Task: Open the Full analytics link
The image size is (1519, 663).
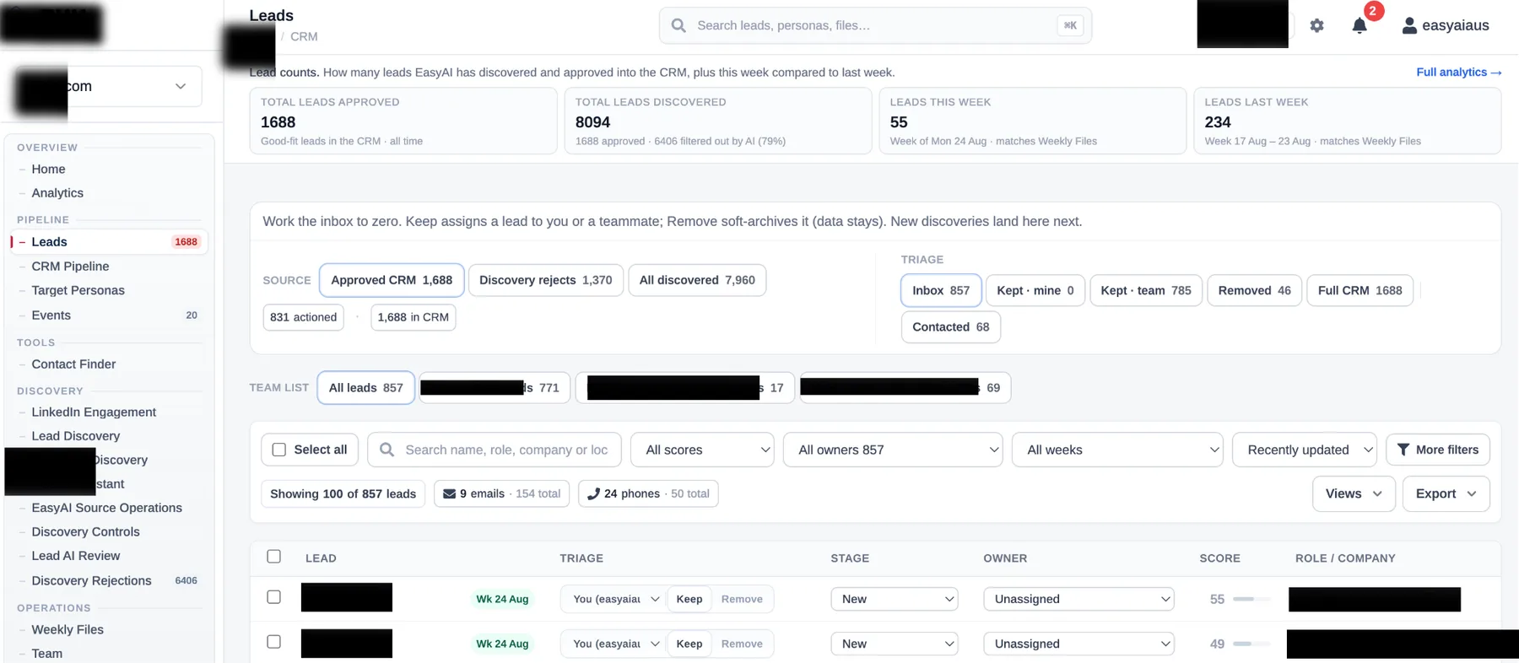Action: tap(1458, 73)
